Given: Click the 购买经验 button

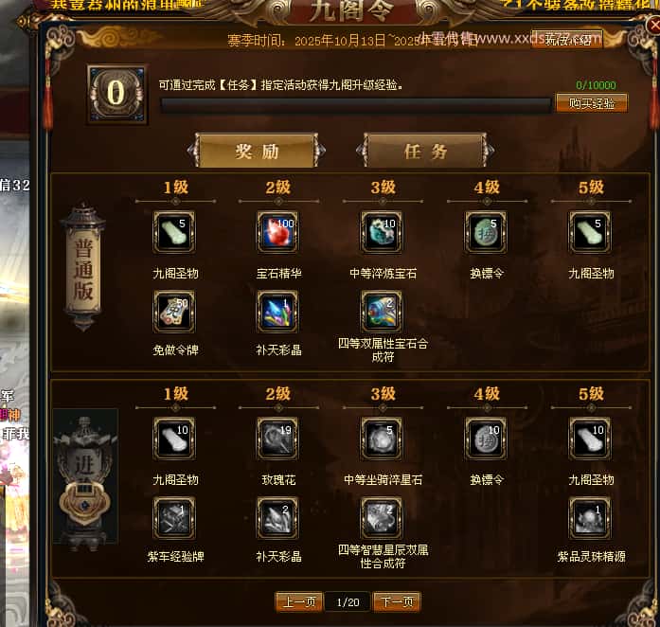Looking at the screenshot, I should click(592, 103).
